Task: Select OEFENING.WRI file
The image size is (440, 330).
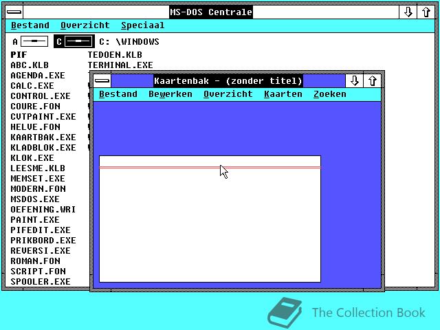Action: [43, 210]
